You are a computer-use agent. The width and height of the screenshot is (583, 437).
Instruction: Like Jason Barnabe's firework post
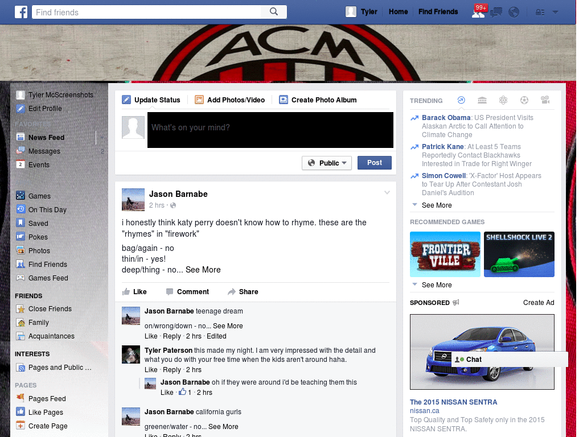coord(134,292)
